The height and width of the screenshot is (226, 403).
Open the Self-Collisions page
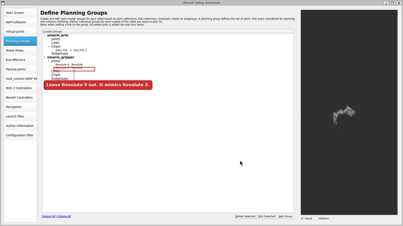(x=20, y=22)
